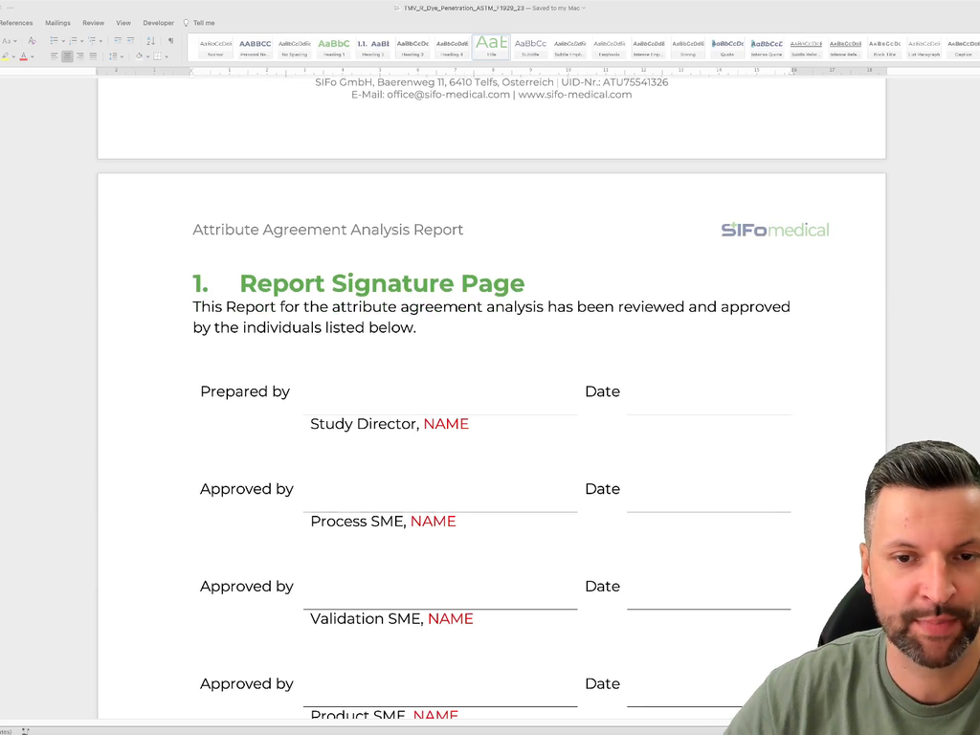
Task: Apply the Heading 2 style
Action: click(x=373, y=48)
